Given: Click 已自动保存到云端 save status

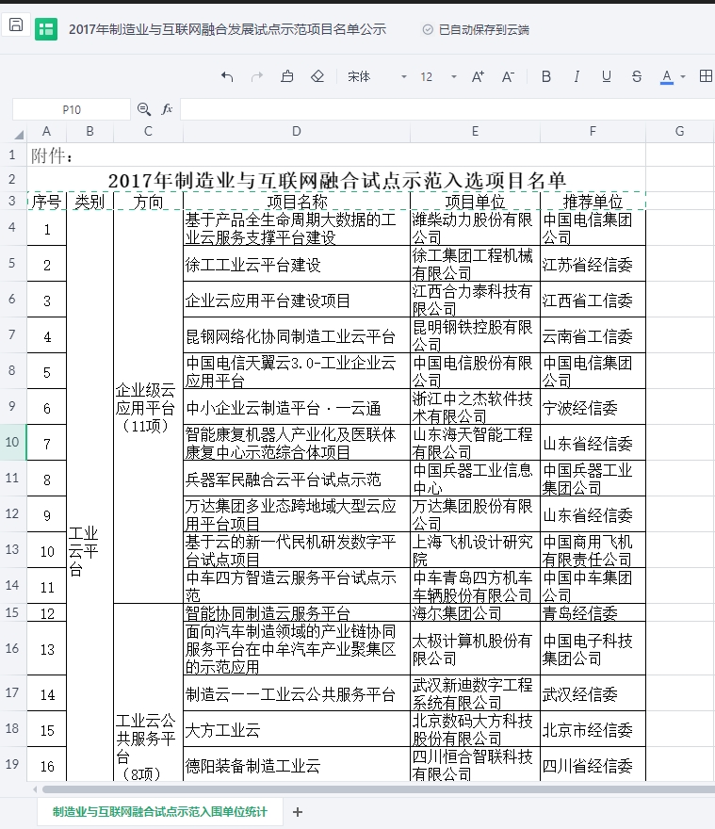Looking at the screenshot, I should (484, 29).
